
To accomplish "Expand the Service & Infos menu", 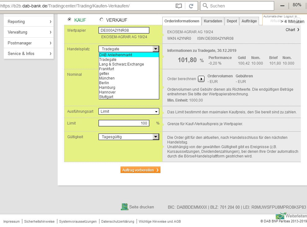I will point(29,53).
